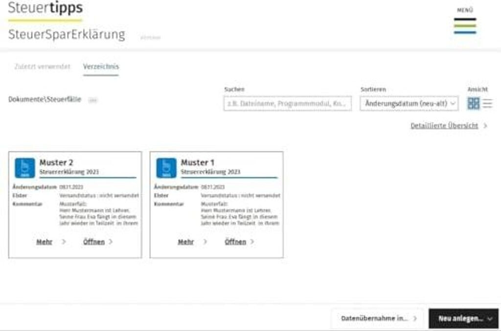Open the Änderungsdatum sort dropdown

click(x=409, y=103)
